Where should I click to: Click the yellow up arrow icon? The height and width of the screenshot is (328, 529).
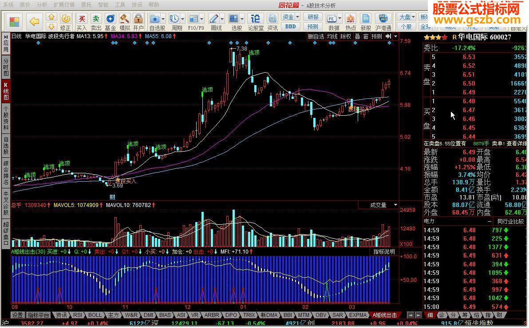click(51, 17)
